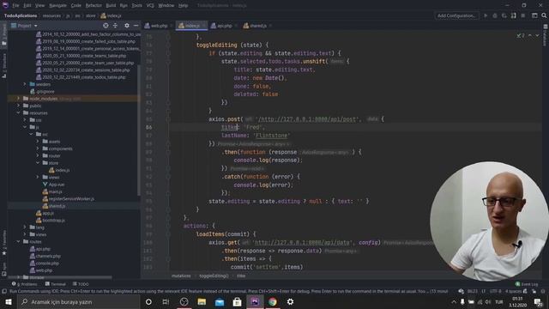Image resolution: width=549 pixels, height=309 pixels.
Task: Open Search Everywhere magnifier icon
Action: point(544,15)
